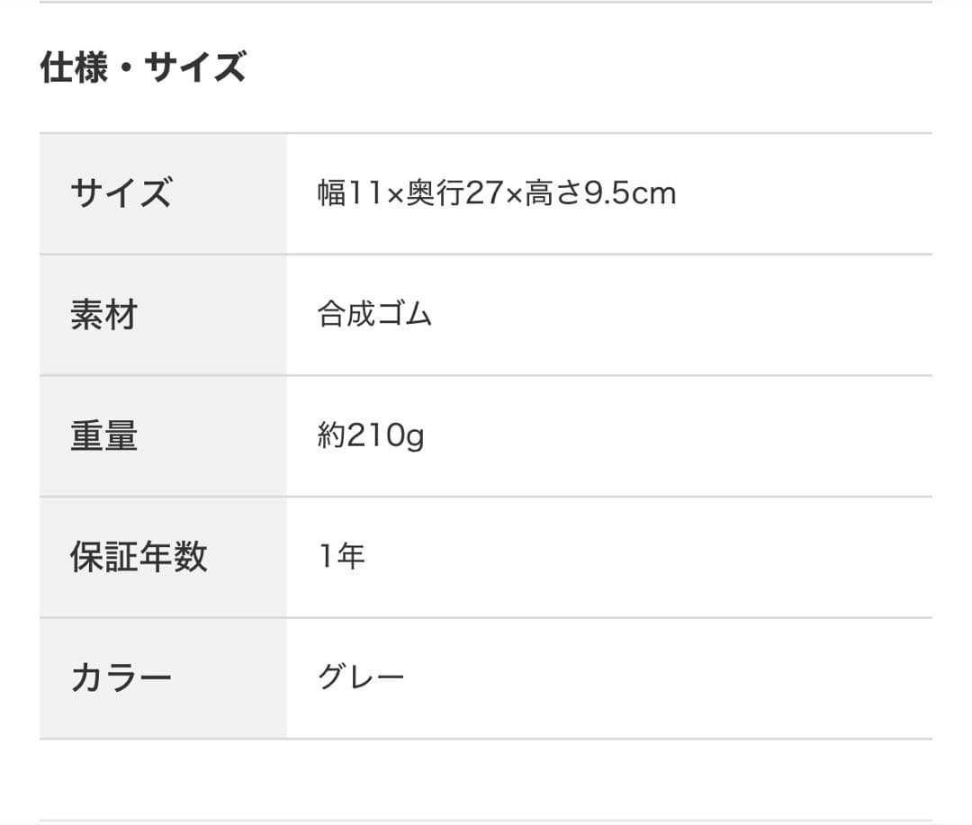Click the word 仕様 in the heading
This screenshot has height=825, width=972.
click(x=74, y=67)
